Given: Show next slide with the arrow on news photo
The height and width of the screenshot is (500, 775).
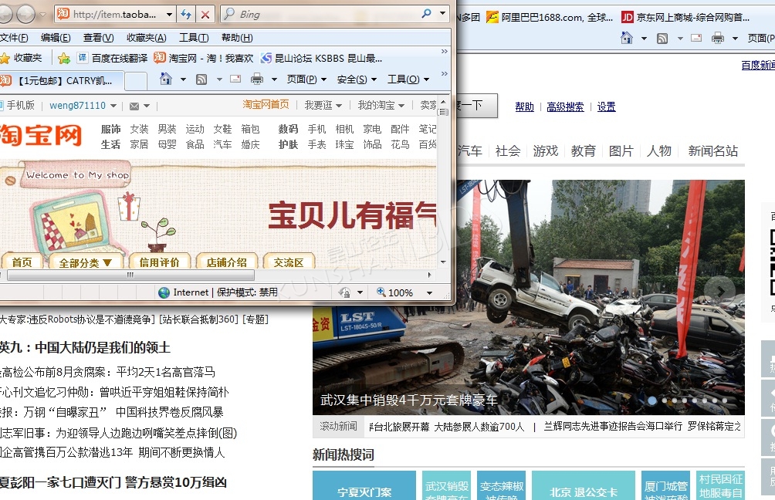Looking at the screenshot, I should coord(719,292).
